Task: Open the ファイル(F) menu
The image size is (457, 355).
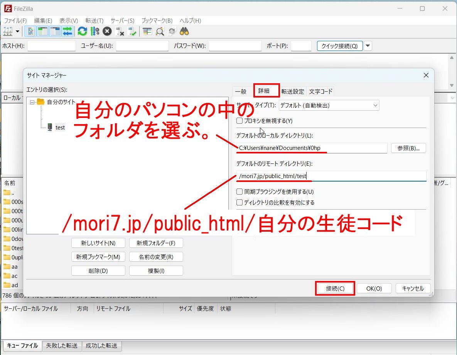Action: (x=15, y=21)
